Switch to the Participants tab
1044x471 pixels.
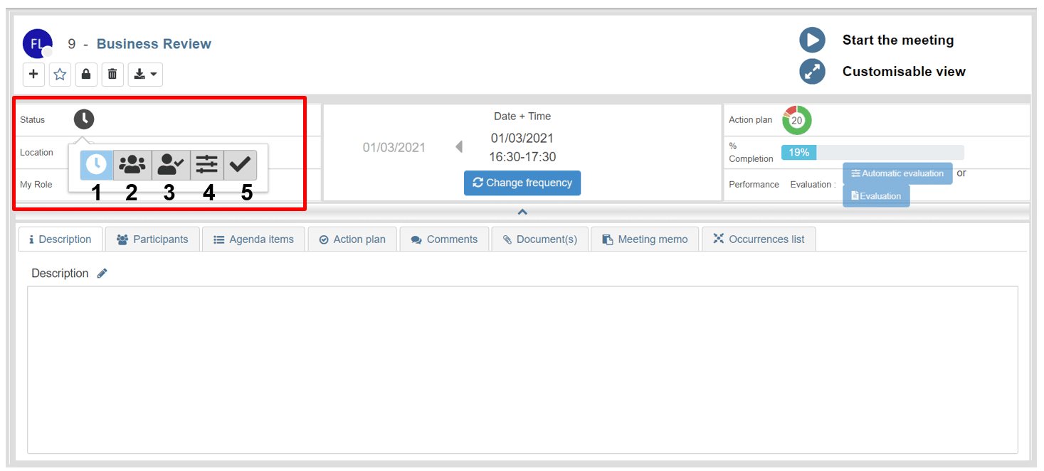pyautogui.click(x=152, y=239)
